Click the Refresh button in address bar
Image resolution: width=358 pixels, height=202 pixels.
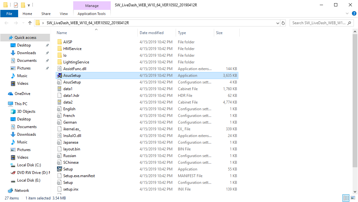(x=283, y=23)
